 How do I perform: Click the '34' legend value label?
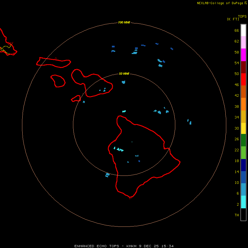[x=237, y=117]
